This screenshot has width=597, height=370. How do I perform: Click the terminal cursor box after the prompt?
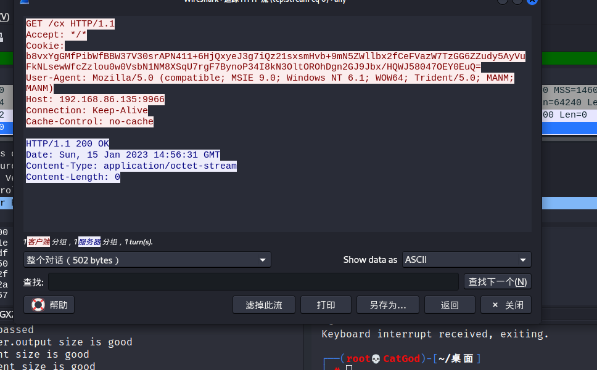click(348, 368)
